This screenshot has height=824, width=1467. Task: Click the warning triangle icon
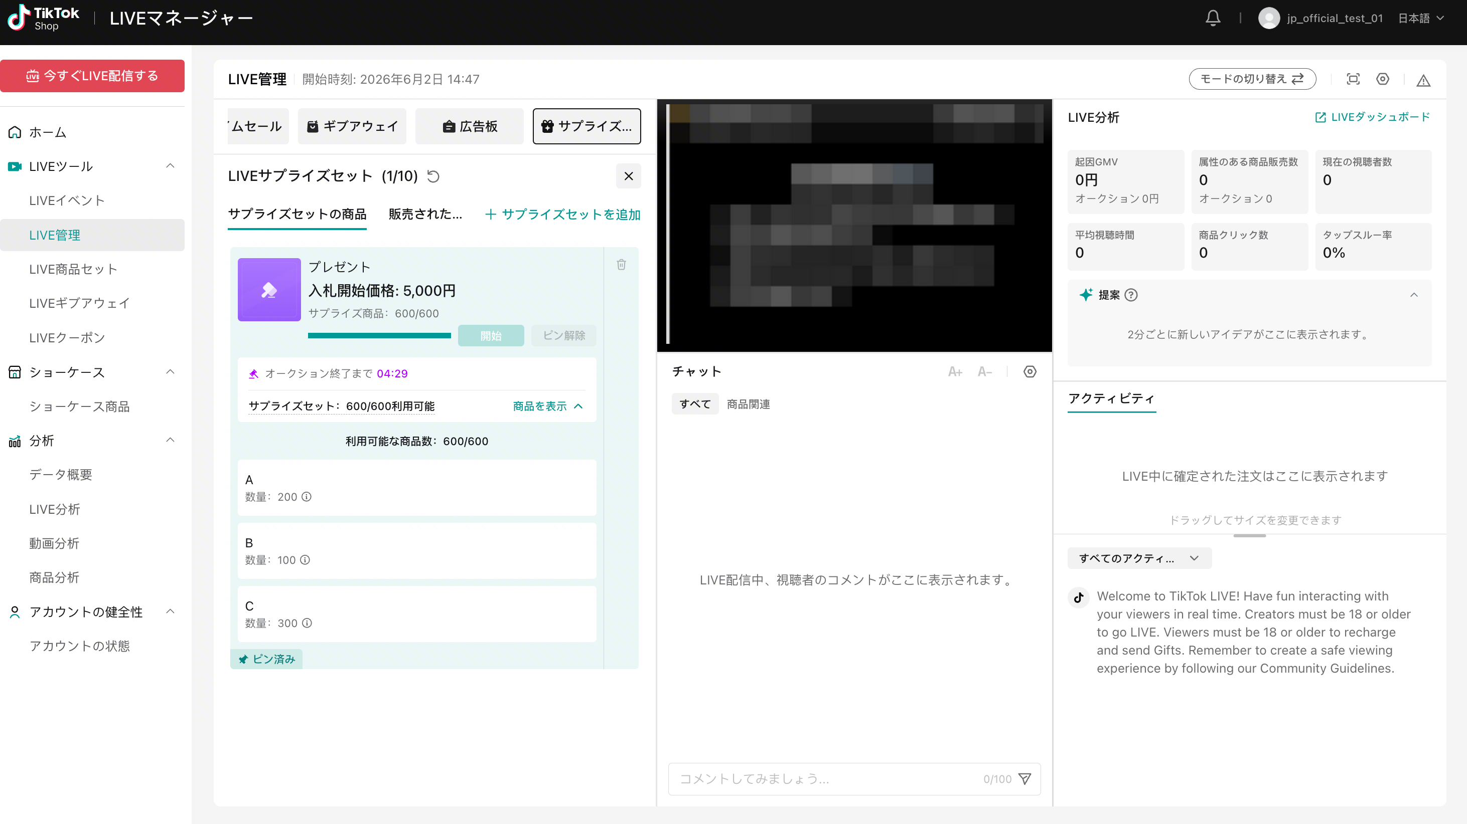[1423, 80]
